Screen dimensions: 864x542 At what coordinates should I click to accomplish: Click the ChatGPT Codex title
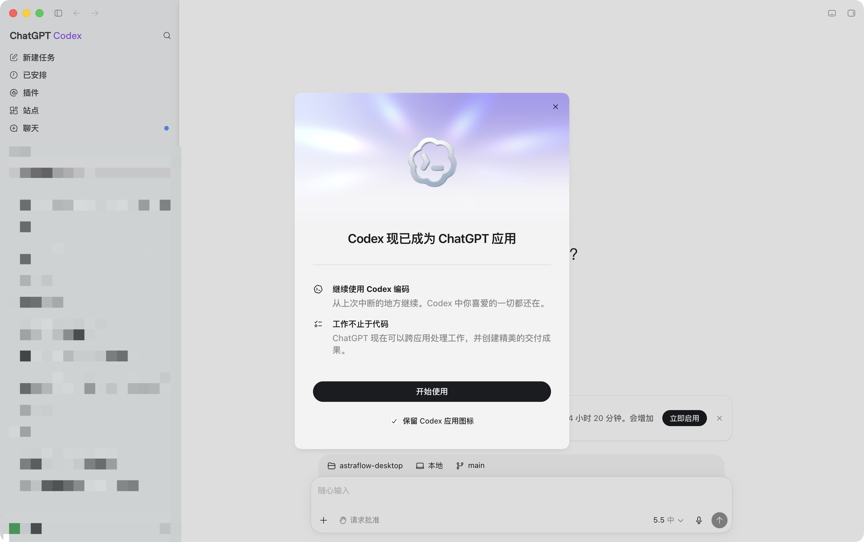[x=45, y=35]
